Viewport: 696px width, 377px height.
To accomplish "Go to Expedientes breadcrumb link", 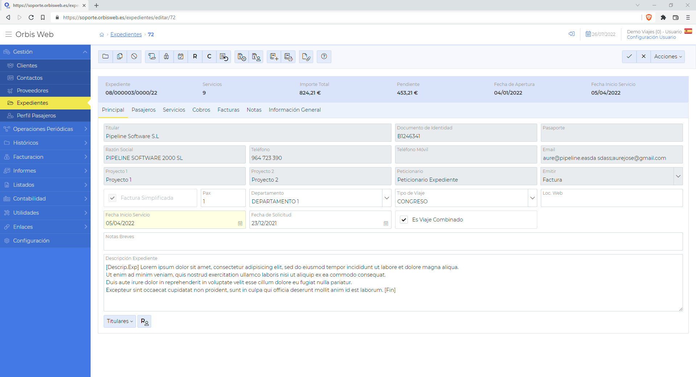I will (x=126, y=34).
